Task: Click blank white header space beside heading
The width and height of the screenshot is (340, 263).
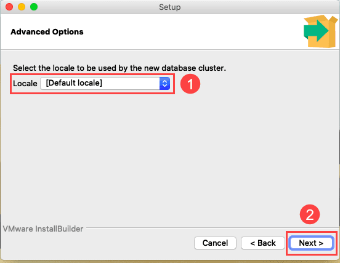Action: click(191, 32)
